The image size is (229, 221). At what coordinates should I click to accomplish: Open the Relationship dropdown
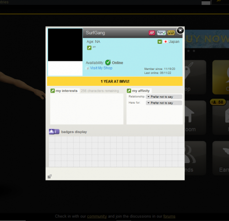(x=164, y=97)
